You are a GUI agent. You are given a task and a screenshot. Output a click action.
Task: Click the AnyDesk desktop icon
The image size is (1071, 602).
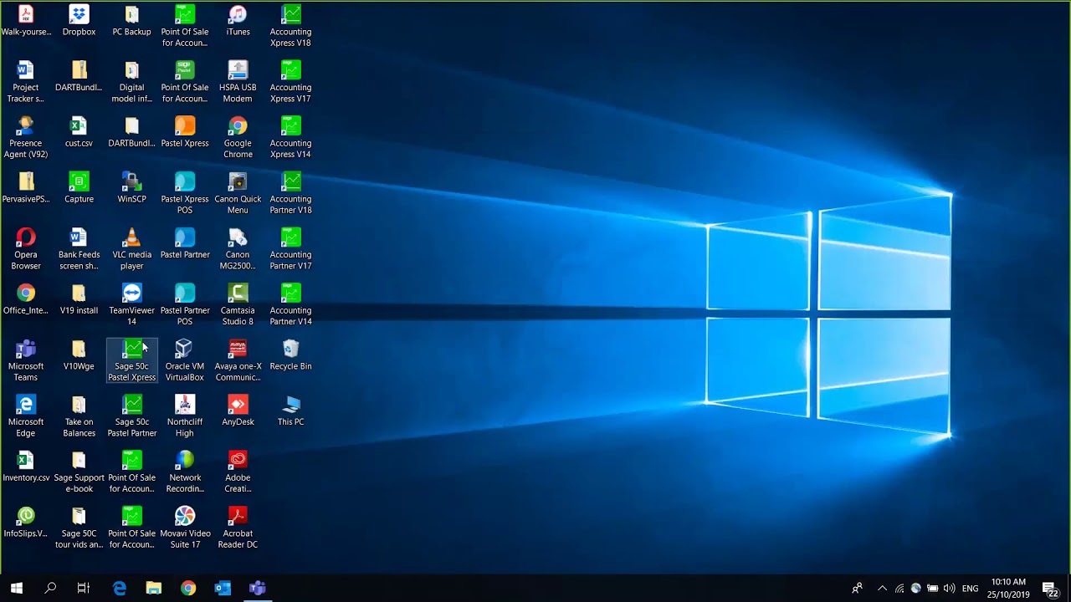pos(238,411)
